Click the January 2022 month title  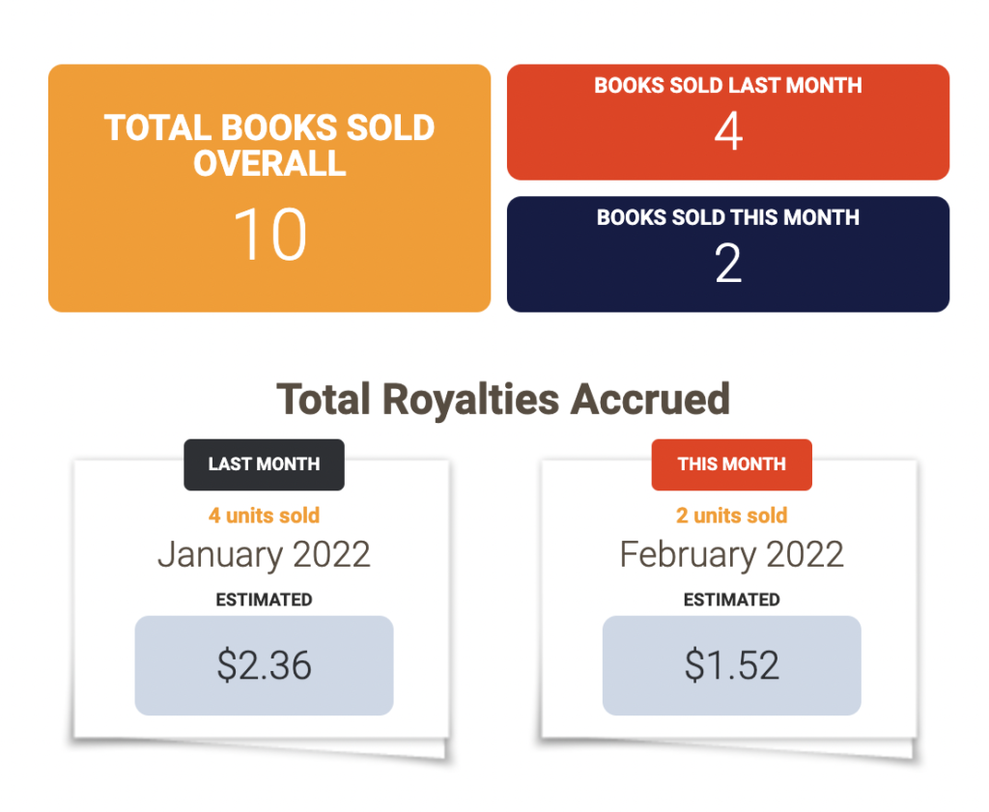264,555
